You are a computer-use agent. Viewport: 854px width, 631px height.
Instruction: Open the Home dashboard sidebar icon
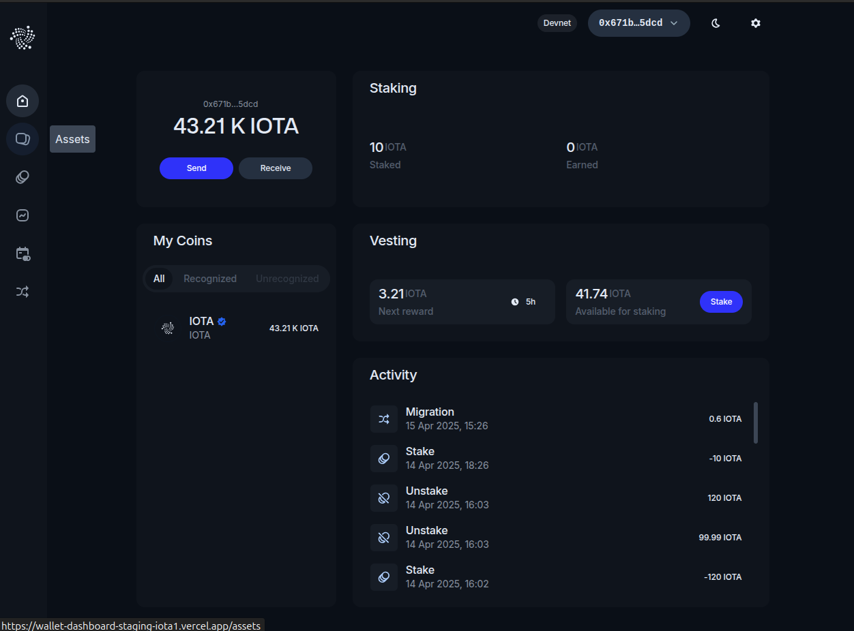click(23, 101)
